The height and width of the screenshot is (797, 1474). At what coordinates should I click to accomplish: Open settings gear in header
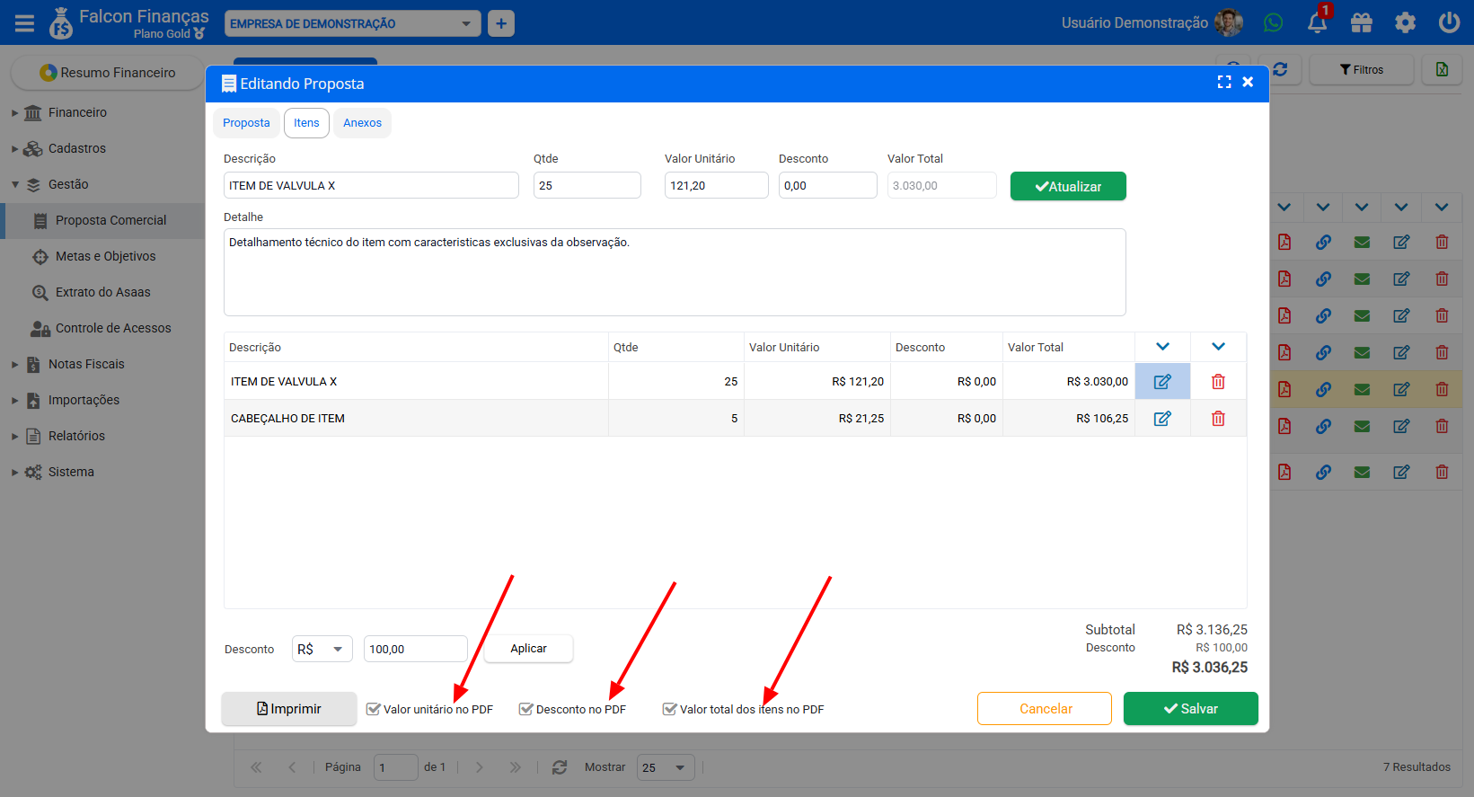click(x=1406, y=22)
